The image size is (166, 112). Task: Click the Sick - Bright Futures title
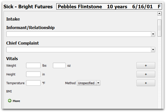[x=28, y=7]
